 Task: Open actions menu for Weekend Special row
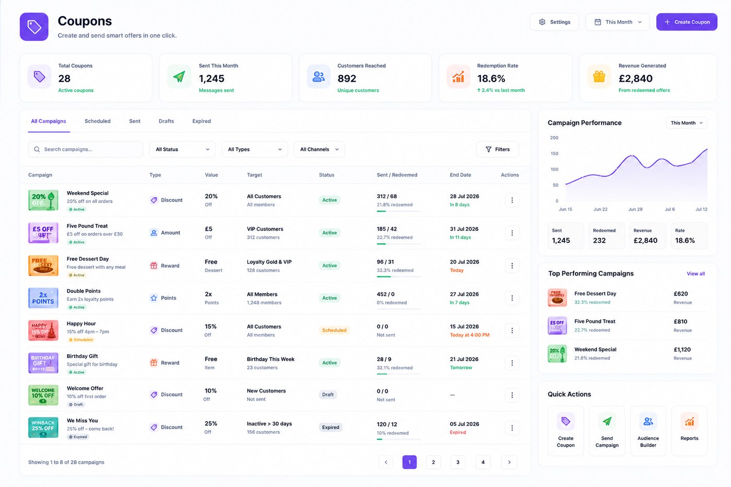(x=512, y=200)
